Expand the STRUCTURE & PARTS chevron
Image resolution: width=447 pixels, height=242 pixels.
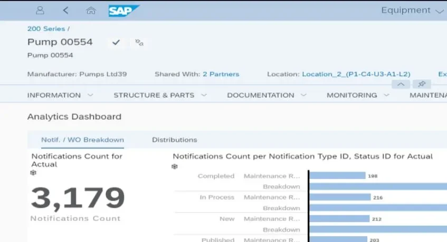coord(204,95)
